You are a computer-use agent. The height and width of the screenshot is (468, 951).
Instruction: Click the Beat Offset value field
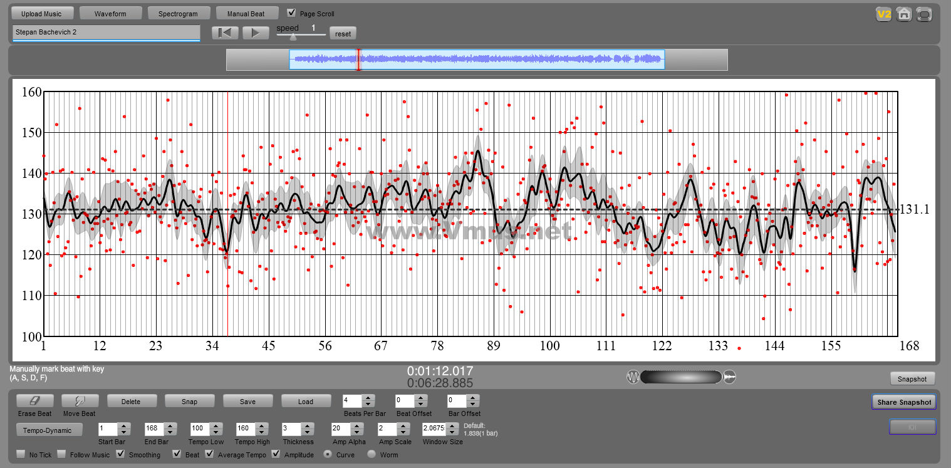pyautogui.click(x=405, y=401)
